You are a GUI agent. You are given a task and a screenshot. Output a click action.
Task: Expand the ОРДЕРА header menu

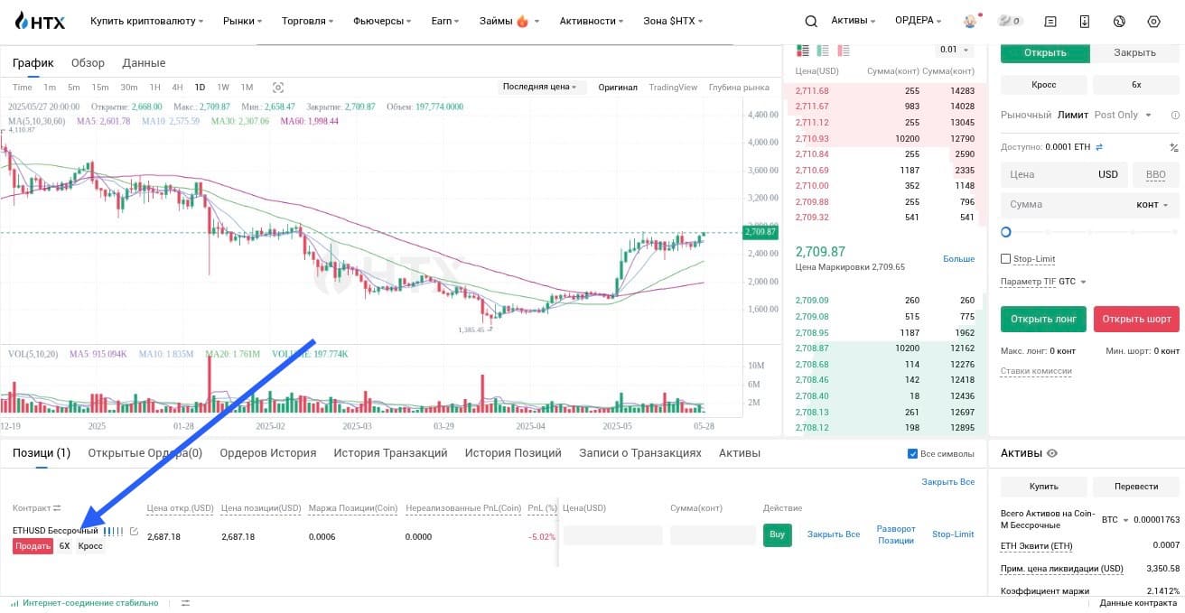919,21
